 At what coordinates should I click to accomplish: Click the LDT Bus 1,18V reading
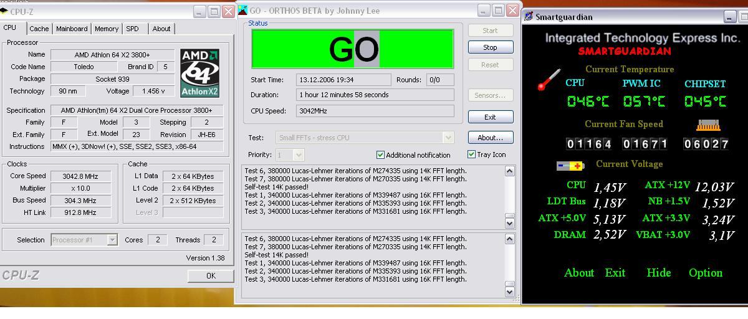(608, 202)
